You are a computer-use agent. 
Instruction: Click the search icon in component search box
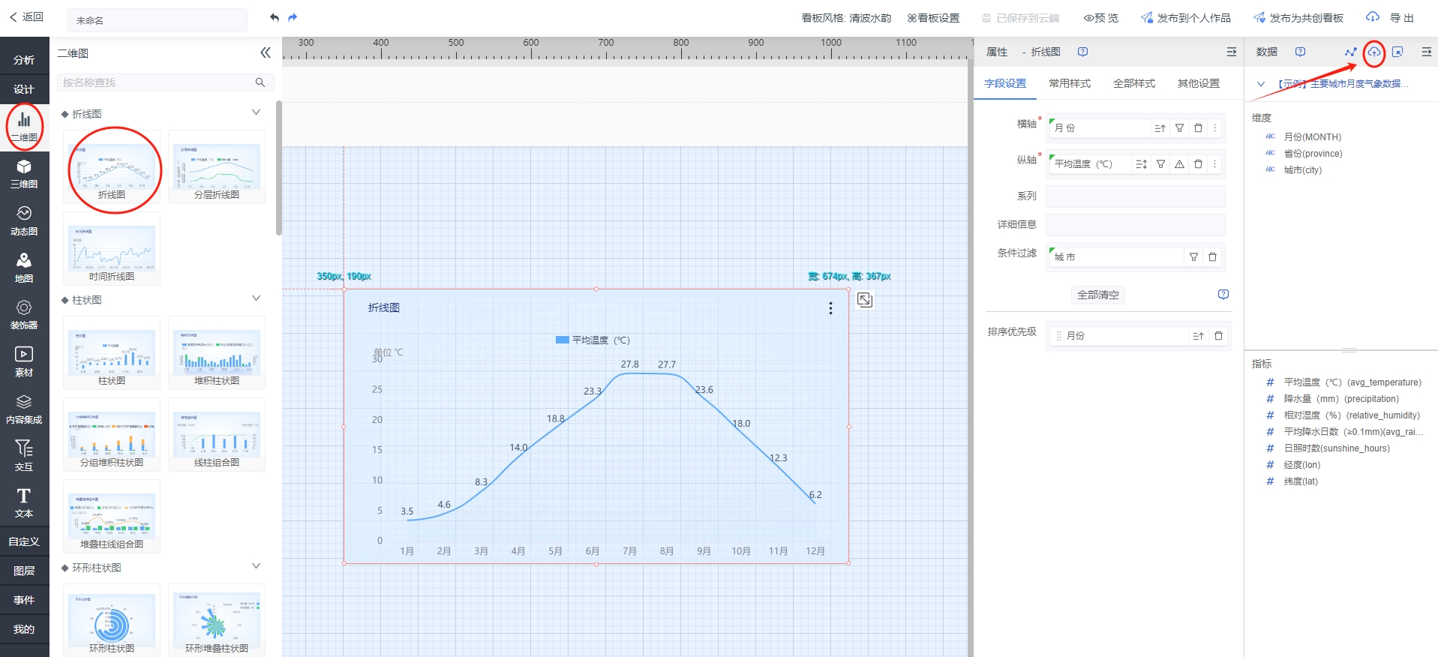(x=260, y=82)
